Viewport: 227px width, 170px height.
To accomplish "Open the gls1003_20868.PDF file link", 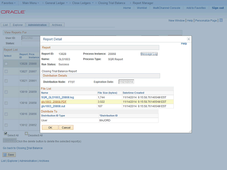I will pyautogui.click(x=54, y=102).
